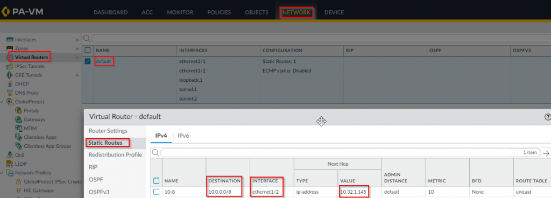
Task: Sort by INTERFACE column header
Action: (265, 181)
